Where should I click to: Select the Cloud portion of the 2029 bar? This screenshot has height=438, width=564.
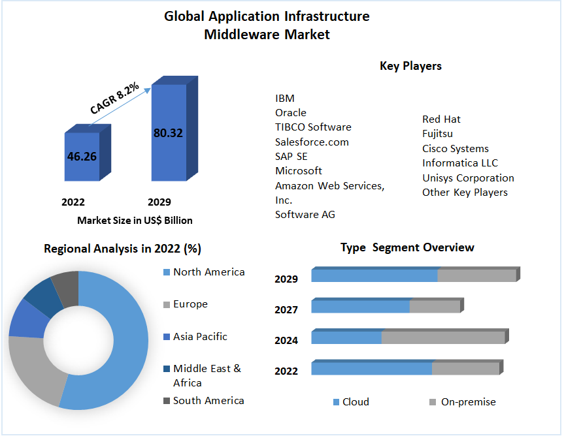pyautogui.click(x=374, y=275)
